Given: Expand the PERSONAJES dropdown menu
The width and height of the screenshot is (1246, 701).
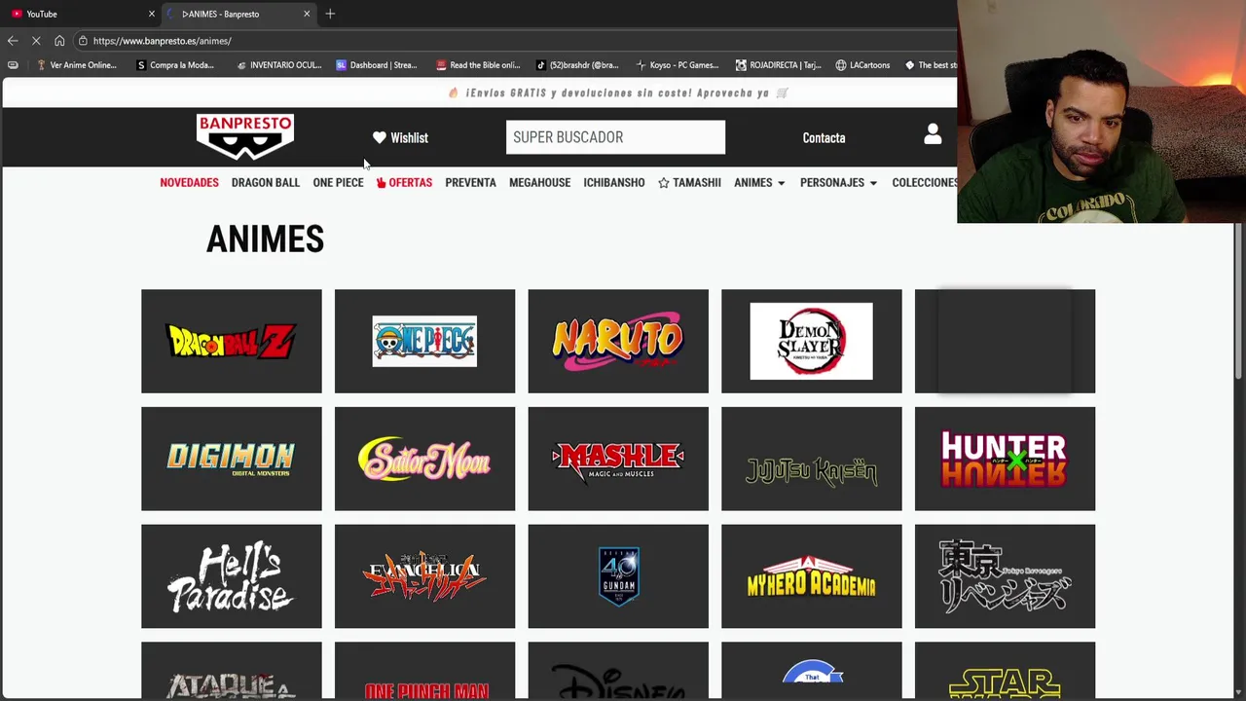Looking at the screenshot, I should click(838, 183).
